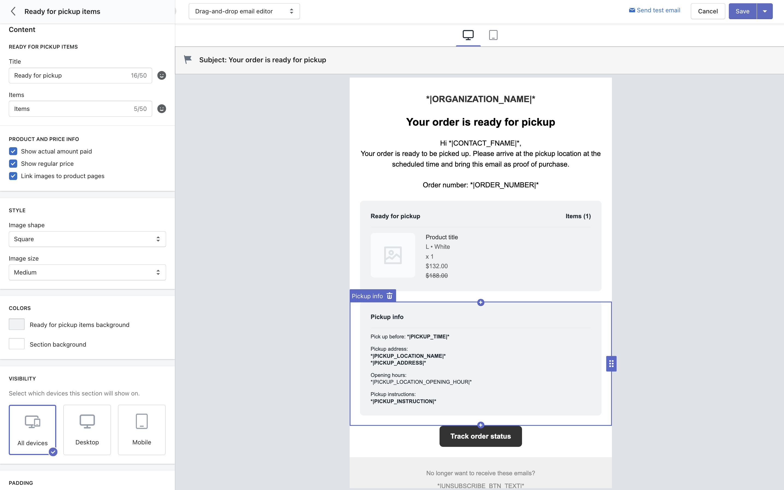Uncheck Show actual amount paid
Screen dimensions: 784x490
coord(13,151)
